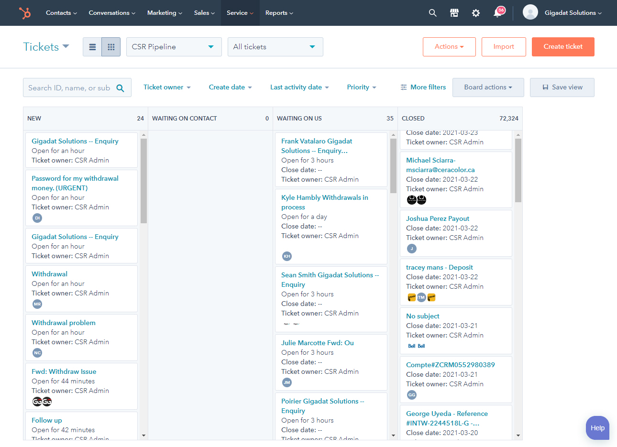Open the Sales menu

click(204, 13)
